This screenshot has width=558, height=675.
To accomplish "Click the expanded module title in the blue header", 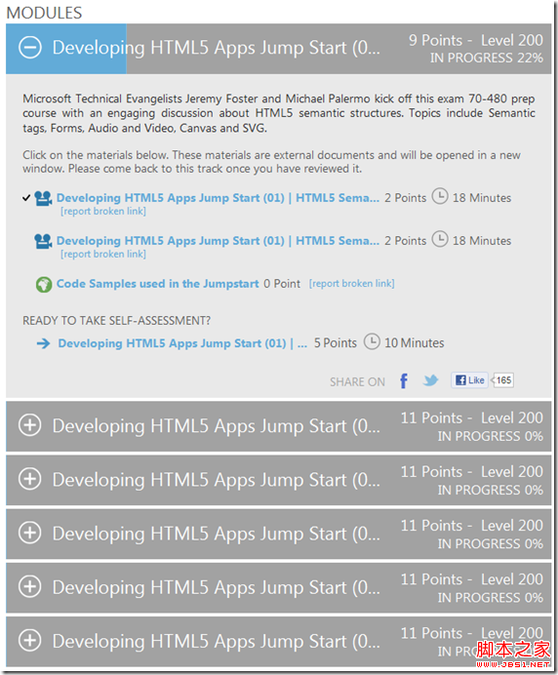I will click(x=217, y=48).
